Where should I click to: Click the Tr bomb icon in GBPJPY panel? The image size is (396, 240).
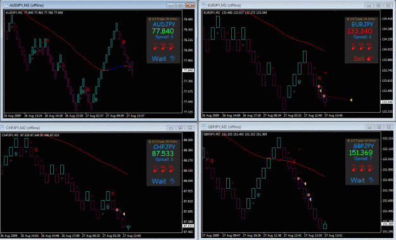pyautogui.click(x=354, y=169)
